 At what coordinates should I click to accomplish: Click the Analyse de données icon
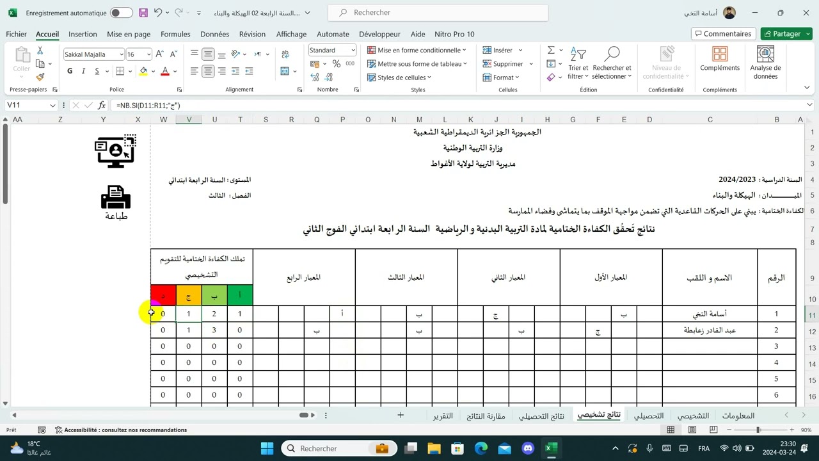point(765,63)
